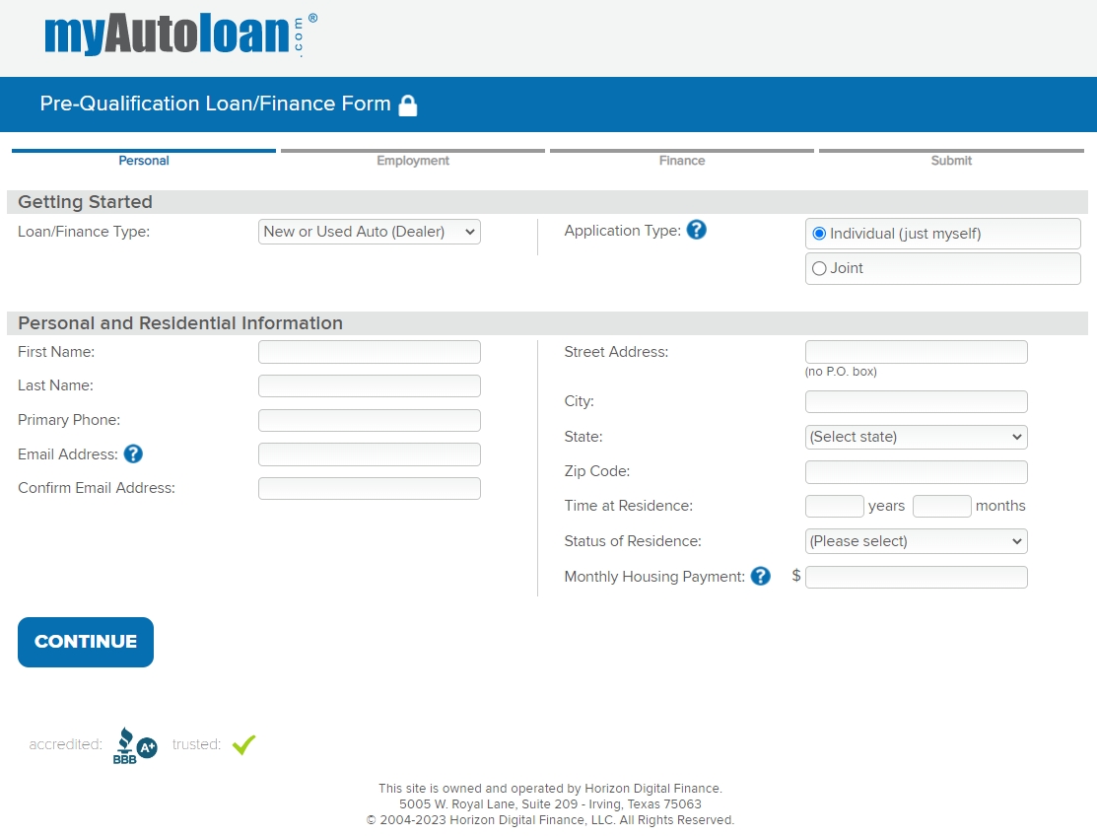The height and width of the screenshot is (836, 1097).
Task: Focus the Email Address field
Action: coord(370,454)
